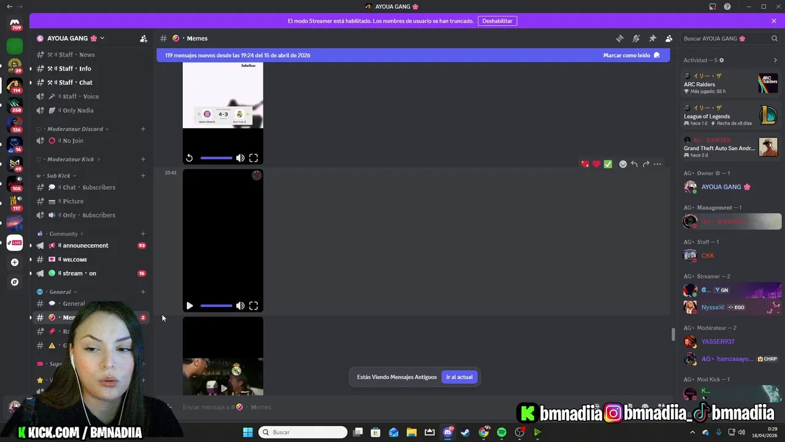This screenshot has width=785, height=442.
Task: Add the sparkling heart reaction to message
Action: point(585,164)
